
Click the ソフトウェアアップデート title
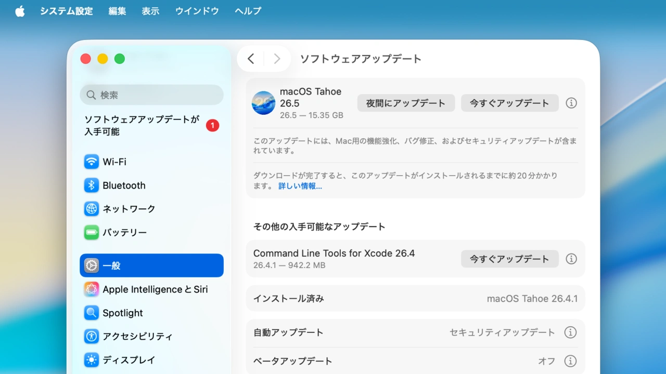pos(361,59)
